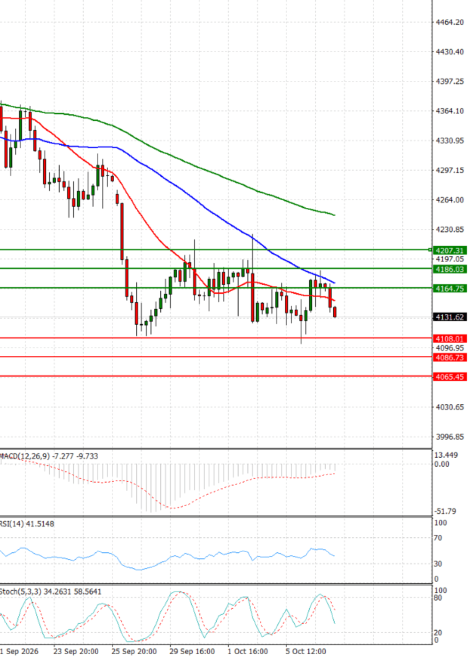Click the 4065.45 red support label

[450, 377]
